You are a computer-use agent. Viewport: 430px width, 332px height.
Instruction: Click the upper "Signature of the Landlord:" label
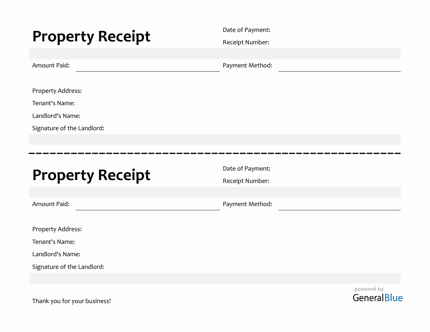point(68,128)
